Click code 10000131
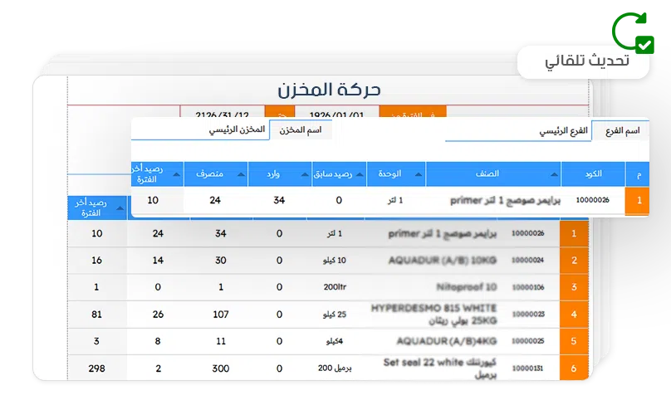 (x=527, y=368)
